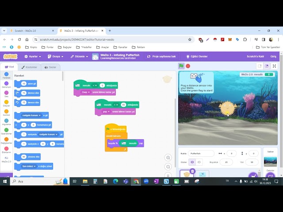Screen dimensions: 283x212
Task: Click the address bar URL
Action: [x=77, y=39]
